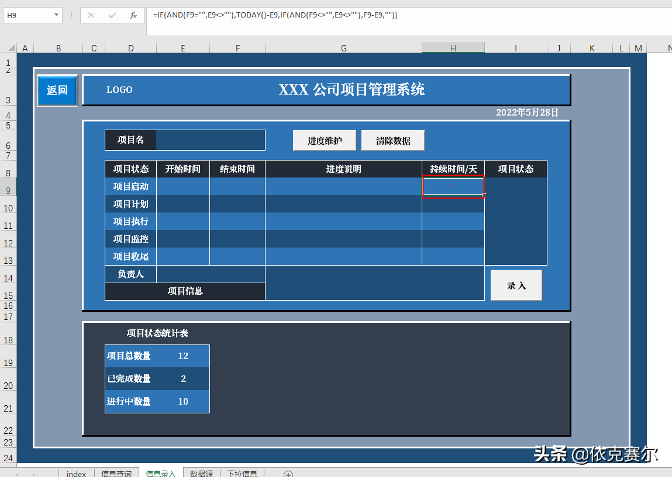
Task: Open the Insert Function fx dialog
Action: (x=133, y=15)
